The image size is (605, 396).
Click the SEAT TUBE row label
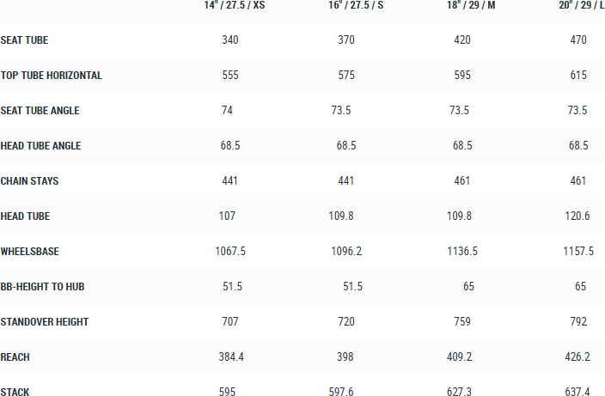tap(24, 40)
